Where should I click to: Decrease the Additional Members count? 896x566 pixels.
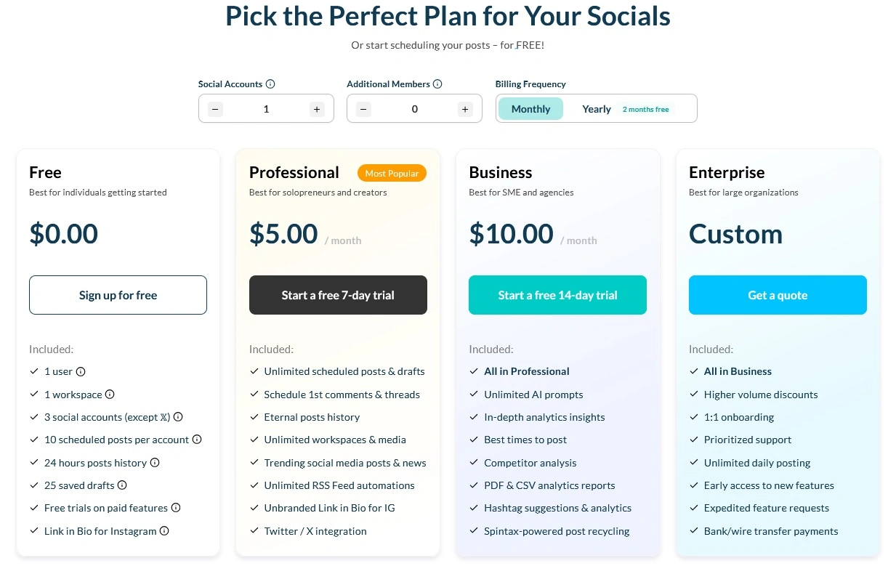click(363, 108)
